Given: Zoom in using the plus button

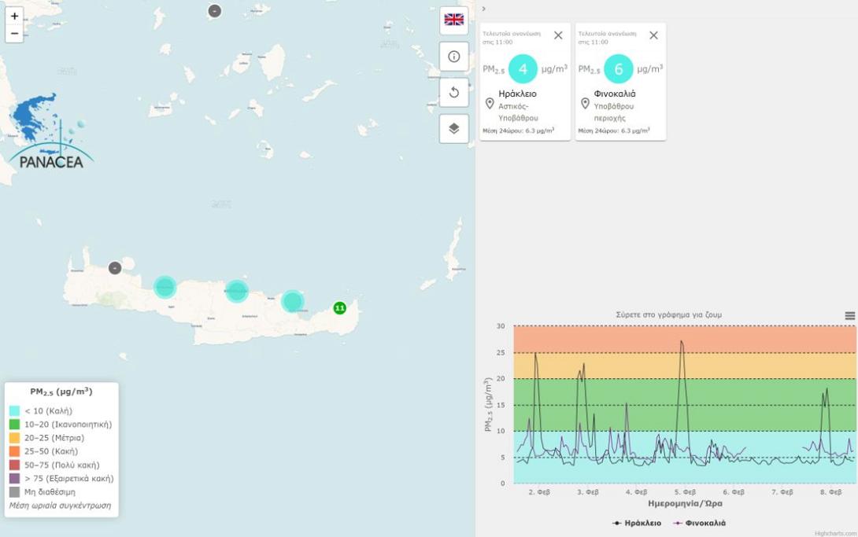Looking at the screenshot, I should tap(14, 16).
